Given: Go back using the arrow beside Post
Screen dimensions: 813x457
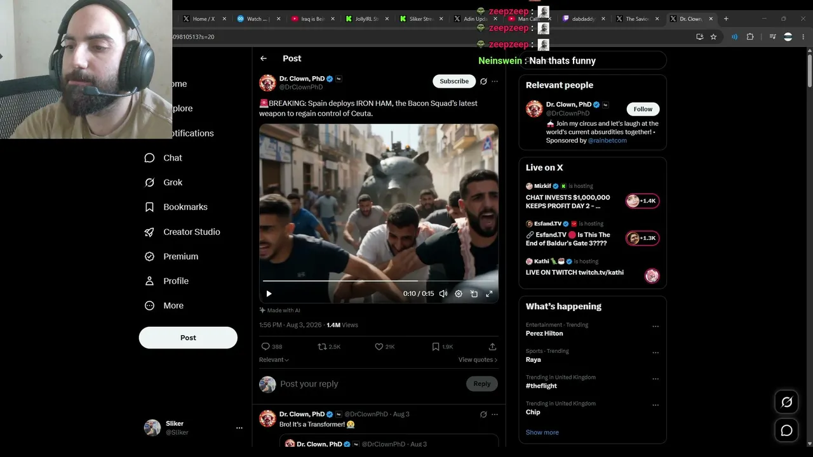Looking at the screenshot, I should pos(264,58).
